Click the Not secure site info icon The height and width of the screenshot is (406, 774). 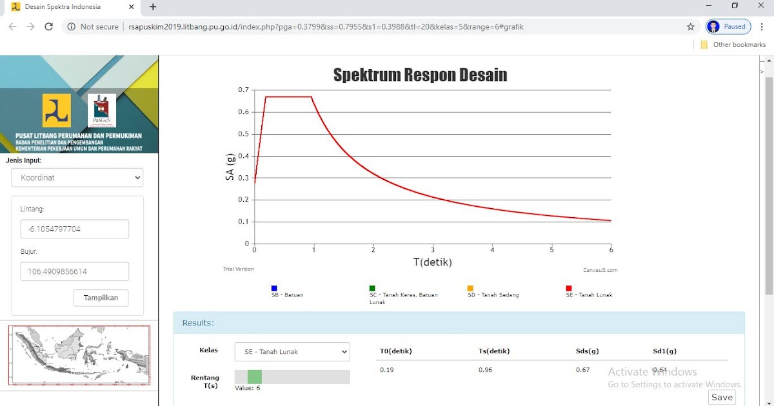pos(72,26)
